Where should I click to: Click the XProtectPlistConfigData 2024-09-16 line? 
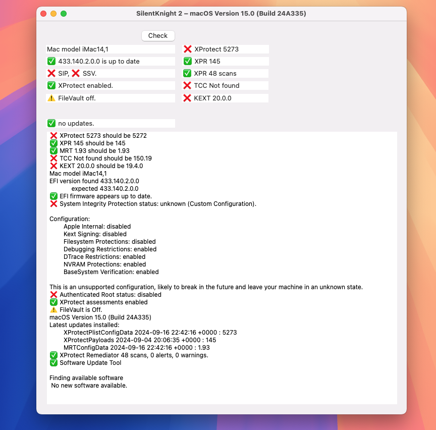click(x=150, y=333)
